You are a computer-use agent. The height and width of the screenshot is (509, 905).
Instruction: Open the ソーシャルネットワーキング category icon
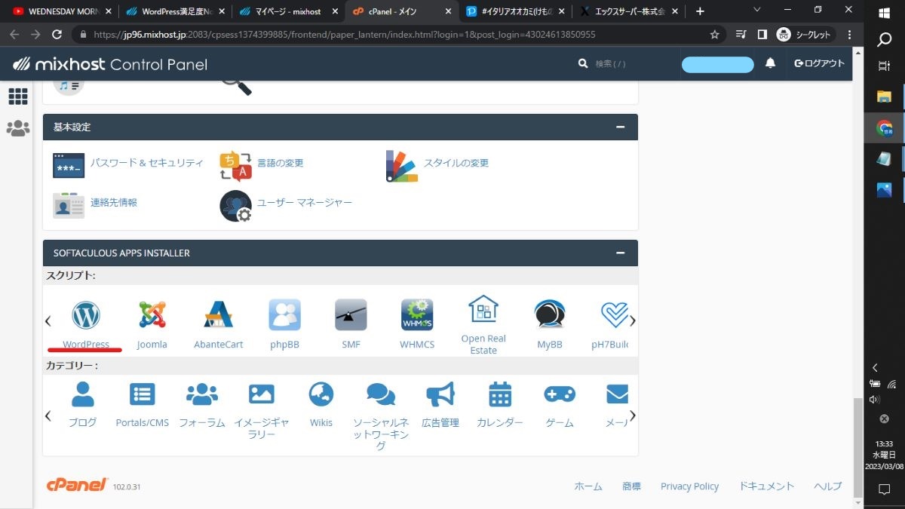click(381, 394)
